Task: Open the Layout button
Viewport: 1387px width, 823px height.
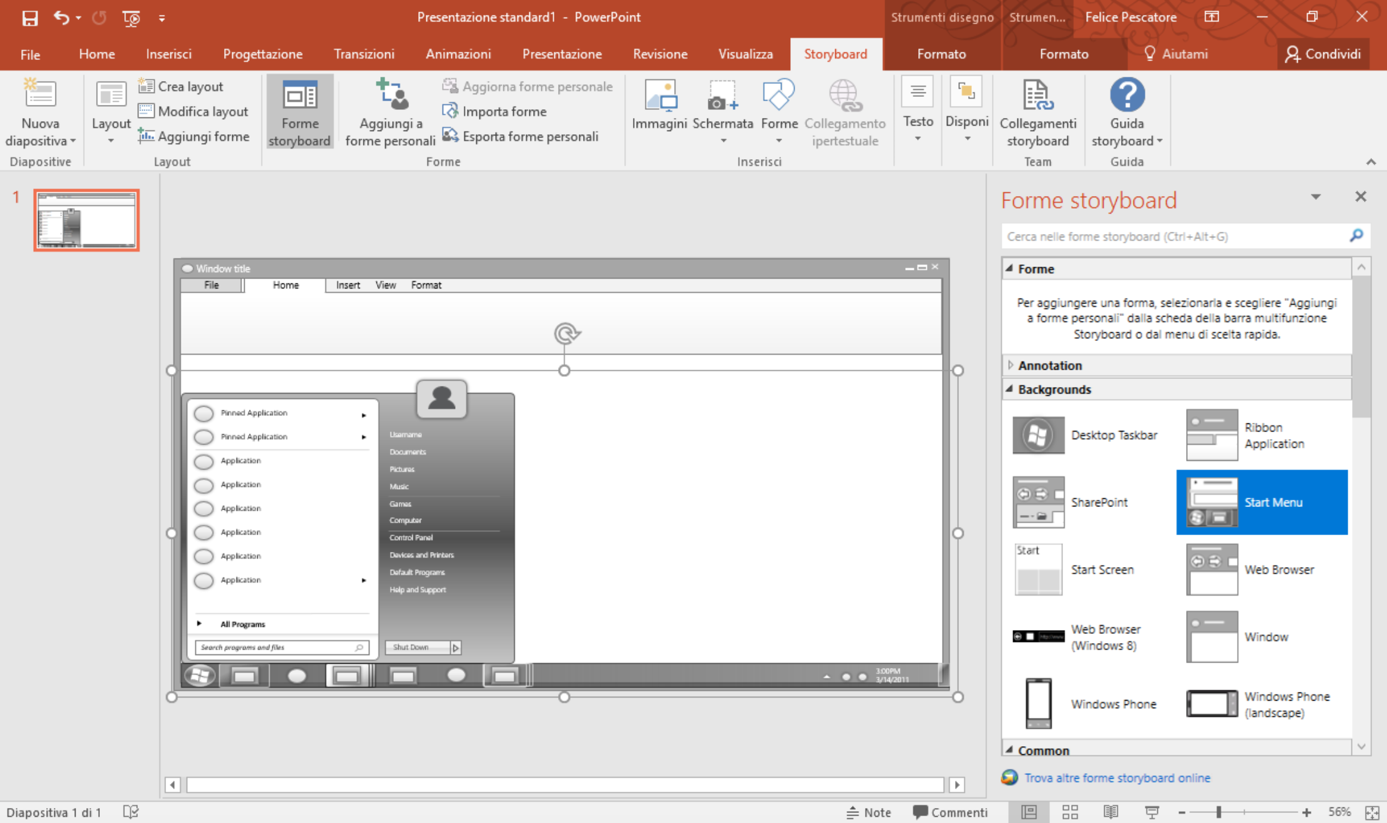Action: [111, 113]
